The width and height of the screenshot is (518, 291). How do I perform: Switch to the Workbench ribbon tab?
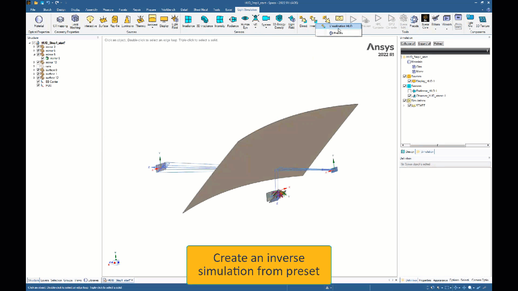(x=168, y=10)
